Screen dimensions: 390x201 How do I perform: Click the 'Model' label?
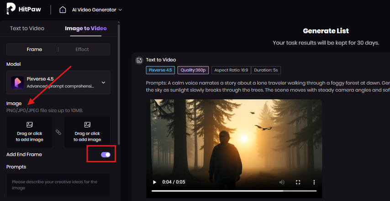click(13, 64)
